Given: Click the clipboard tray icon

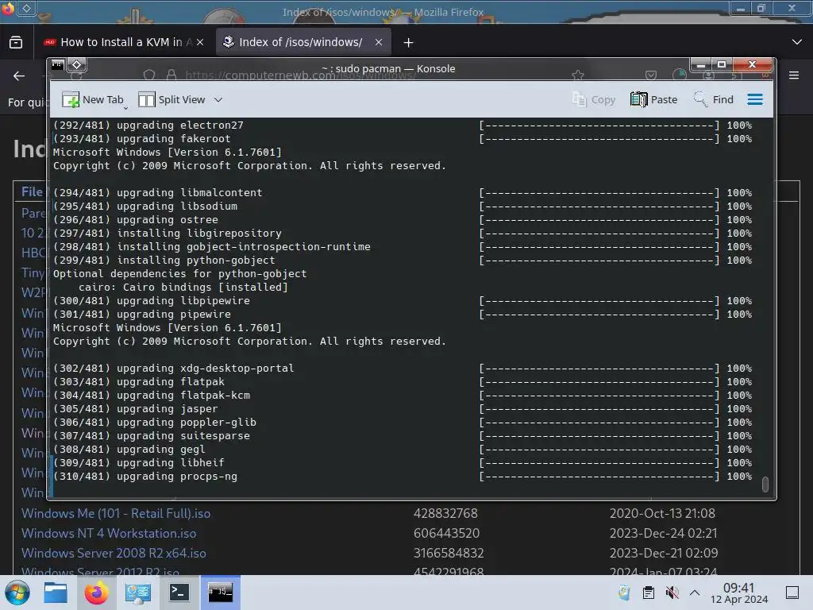Looking at the screenshot, I should coord(648,593).
